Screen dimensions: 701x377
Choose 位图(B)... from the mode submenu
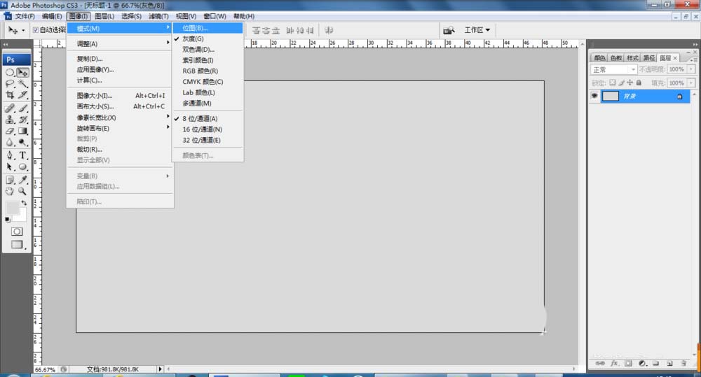[x=195, y=29]
